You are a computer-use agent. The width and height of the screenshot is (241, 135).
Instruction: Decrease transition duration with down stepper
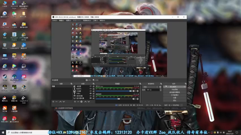pos(161,91)
